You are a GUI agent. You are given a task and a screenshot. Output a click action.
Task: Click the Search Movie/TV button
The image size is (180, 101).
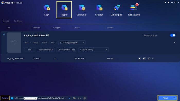[46, 50]
